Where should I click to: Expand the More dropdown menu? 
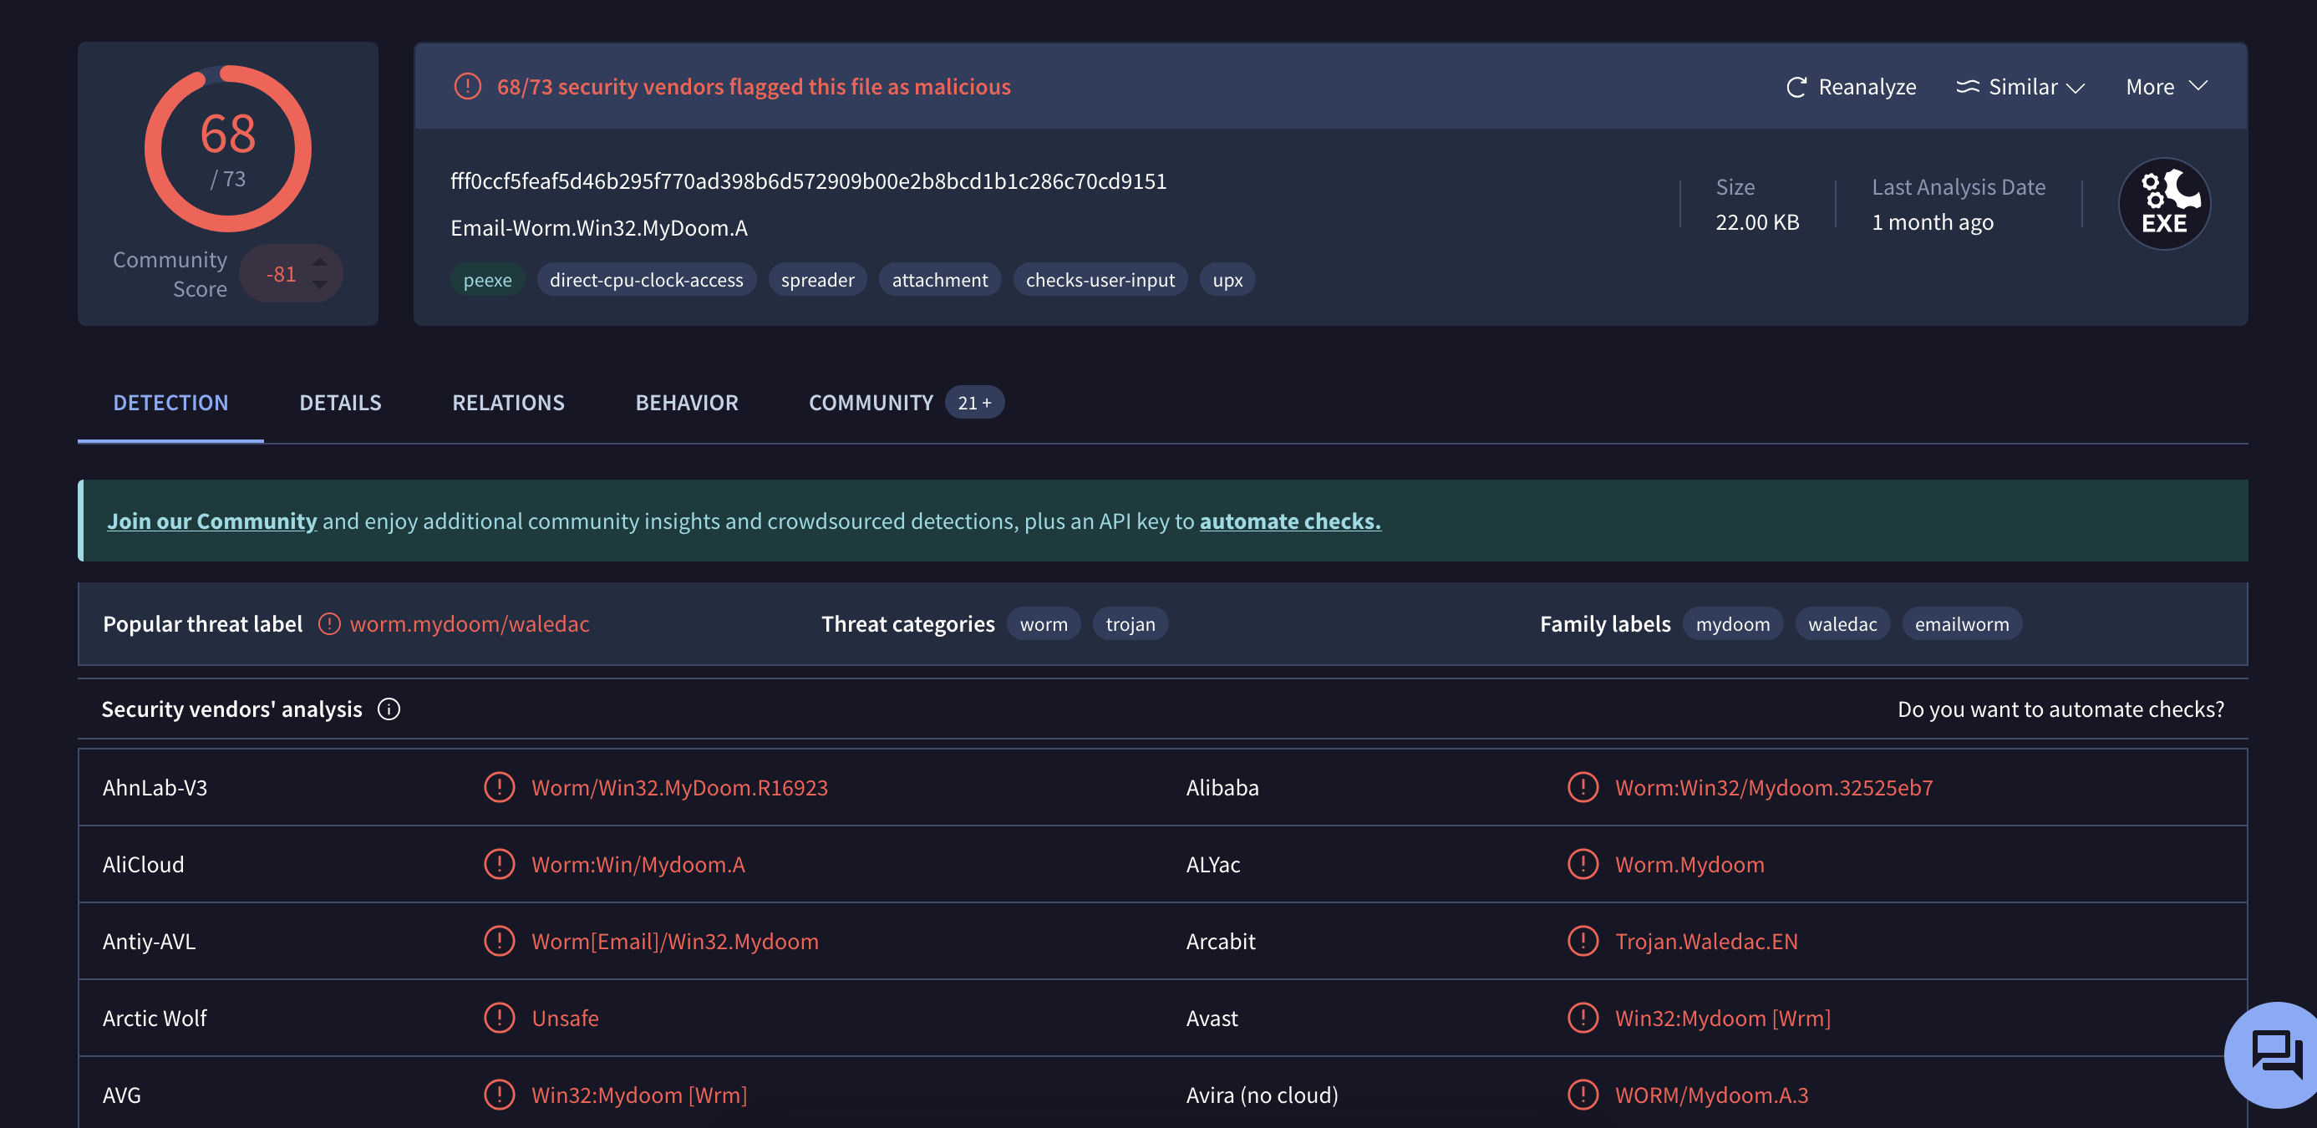(2166, 86)
